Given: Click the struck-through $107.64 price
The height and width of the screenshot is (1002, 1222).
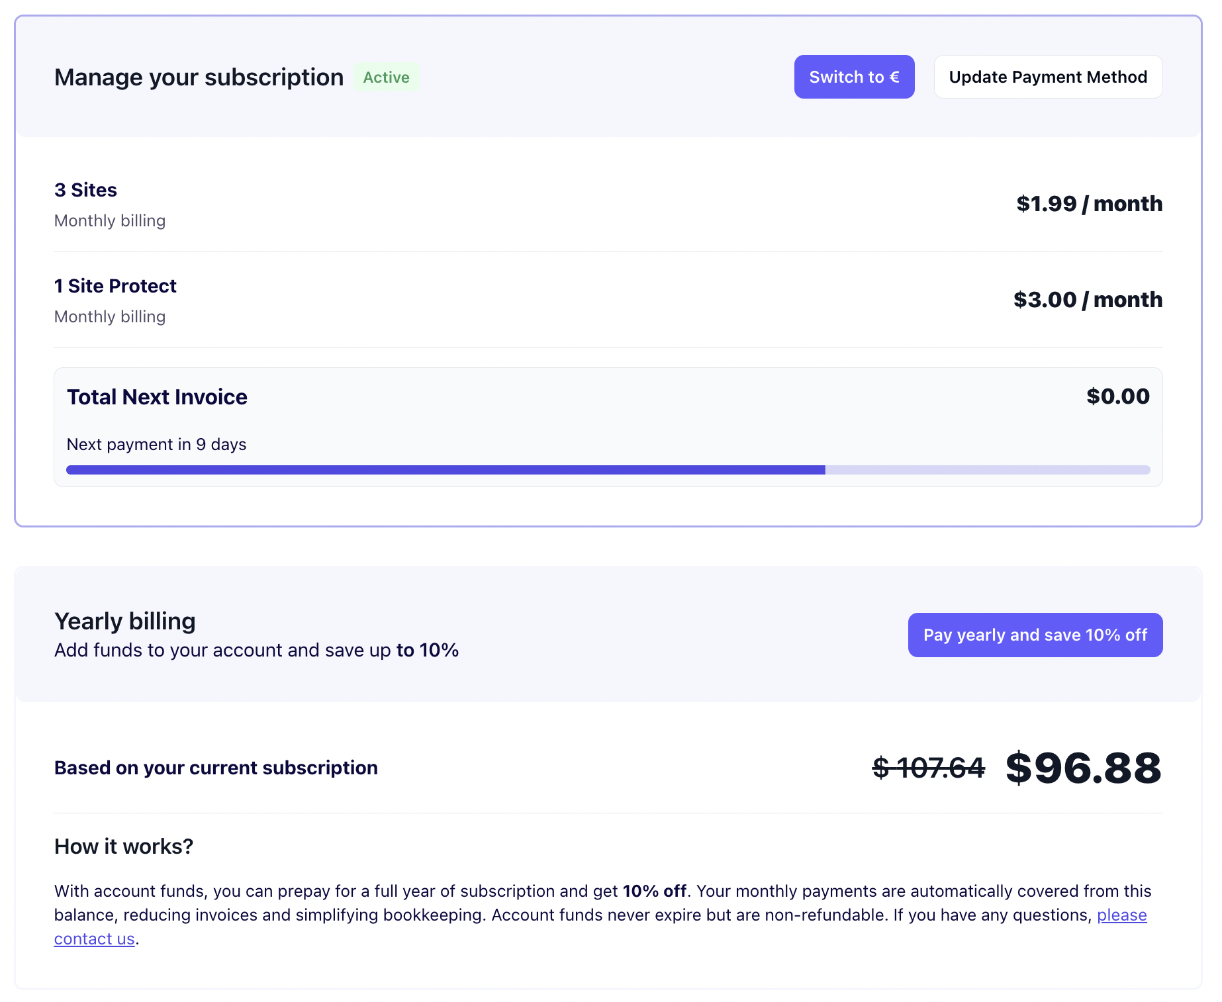Looking at the screenshot, I should (928, 768).
